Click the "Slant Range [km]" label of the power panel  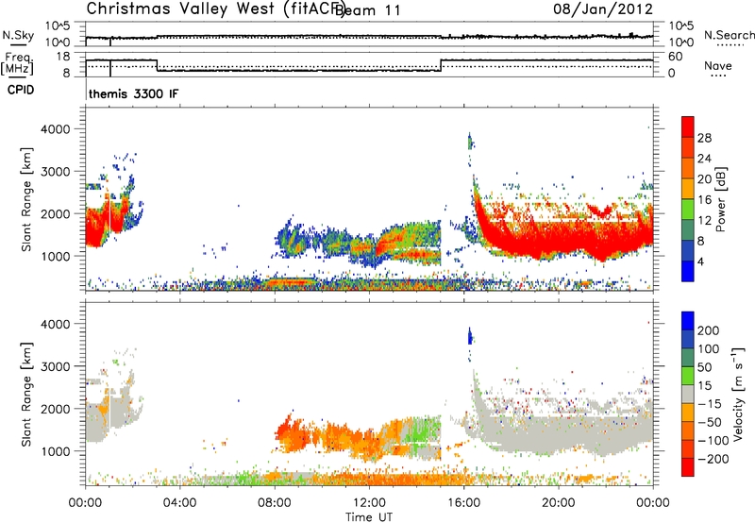26,199
